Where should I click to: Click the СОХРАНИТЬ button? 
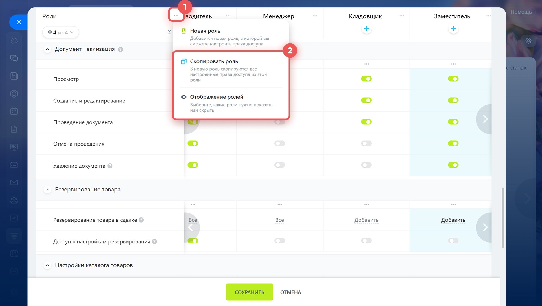[249, 292]
